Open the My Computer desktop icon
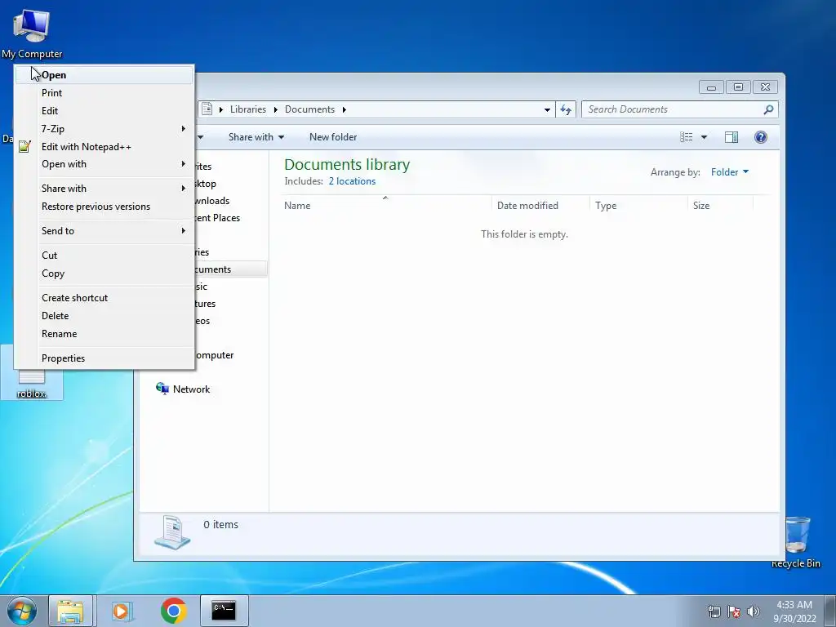The height and width of the screenshot is (627, 836). [32, 33]
